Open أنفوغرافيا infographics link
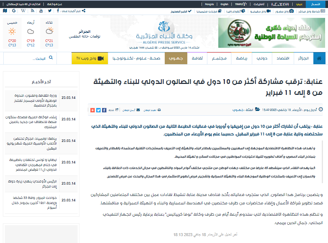The height and width of the screenshot is (243, 328). [236, 11]
